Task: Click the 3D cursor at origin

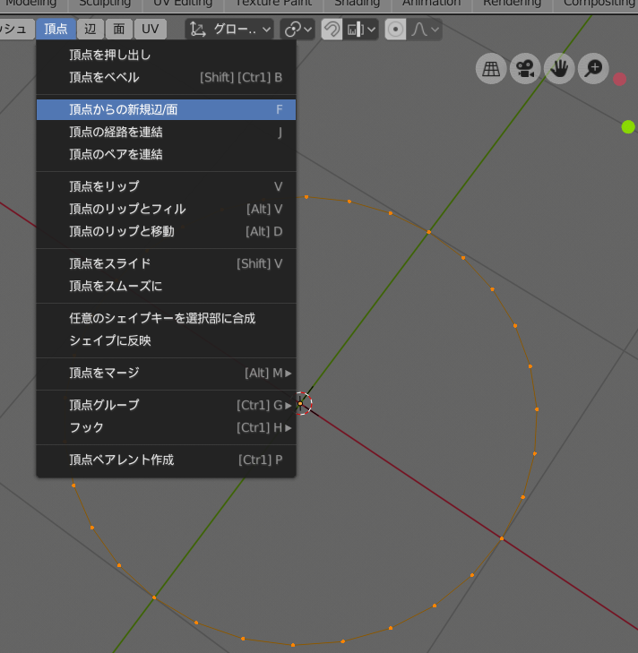Action: (x=300, y=403)
